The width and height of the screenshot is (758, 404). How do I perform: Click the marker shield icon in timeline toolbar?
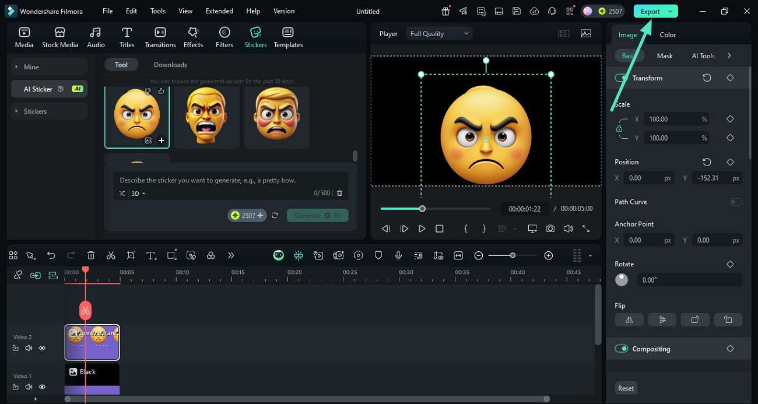(x=378, y=255)
